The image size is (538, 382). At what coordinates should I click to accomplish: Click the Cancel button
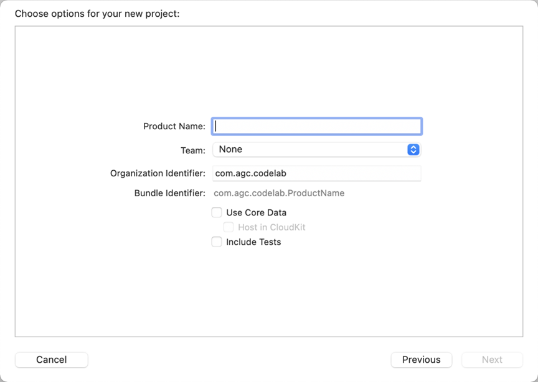[x=52, y=360]
